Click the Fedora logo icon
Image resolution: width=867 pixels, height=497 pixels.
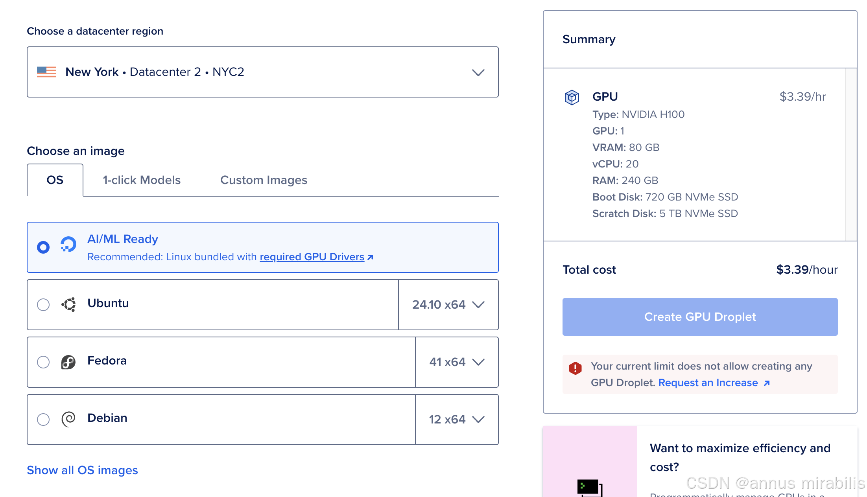point(68,362)
